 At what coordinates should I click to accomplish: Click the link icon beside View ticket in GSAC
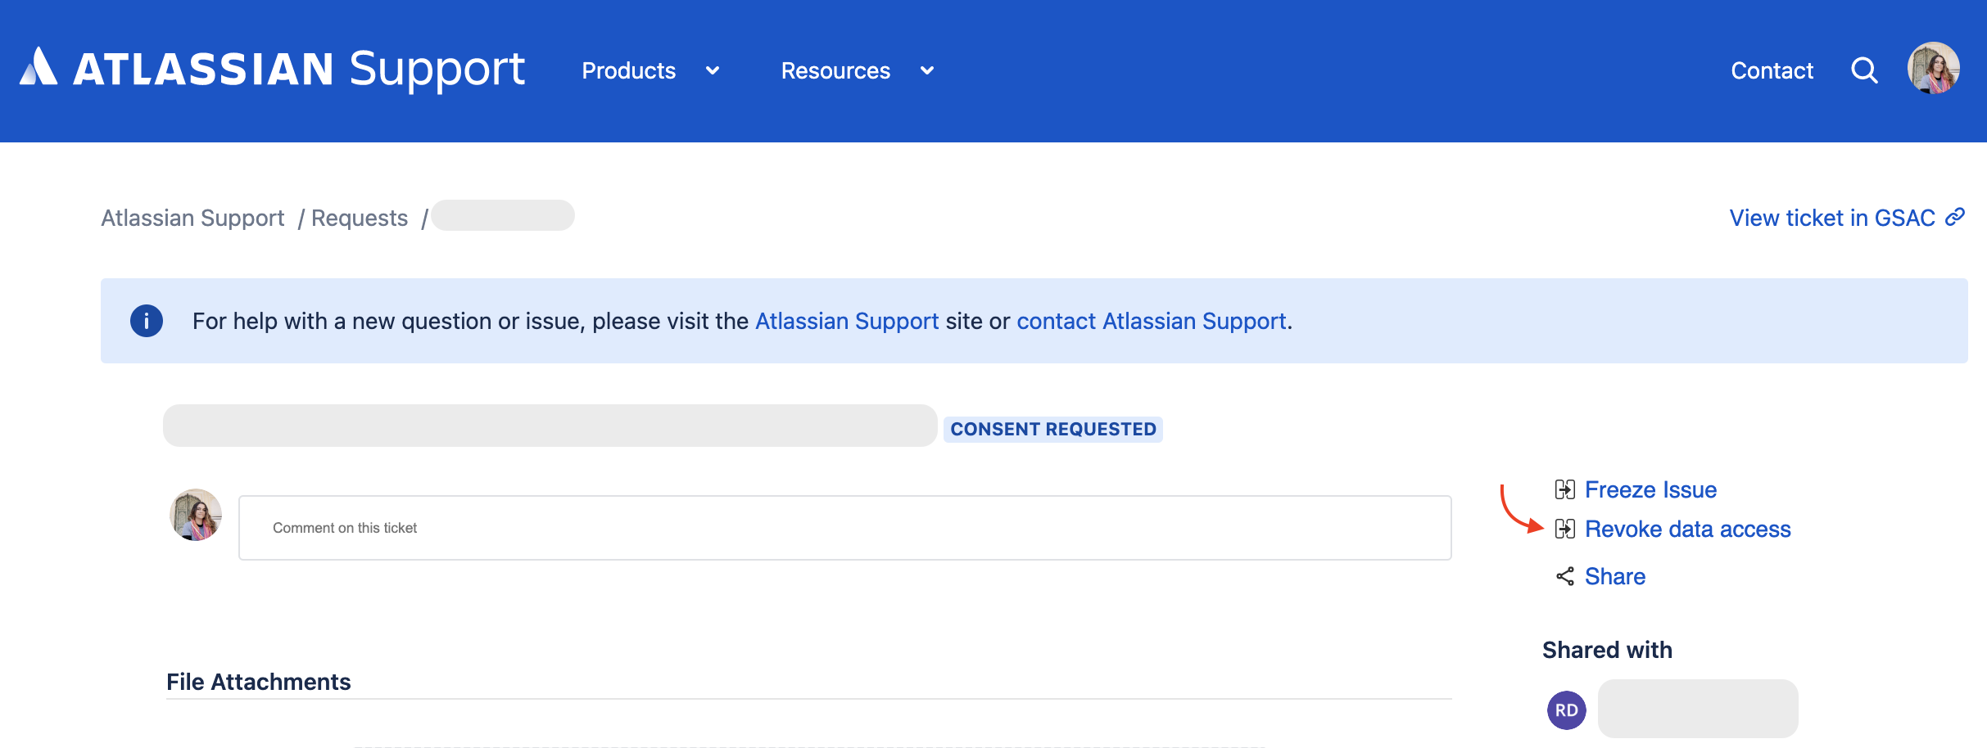tap(1955, 217)
